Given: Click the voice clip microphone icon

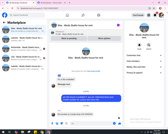Looking at the screenshot, I should point(52,124).
